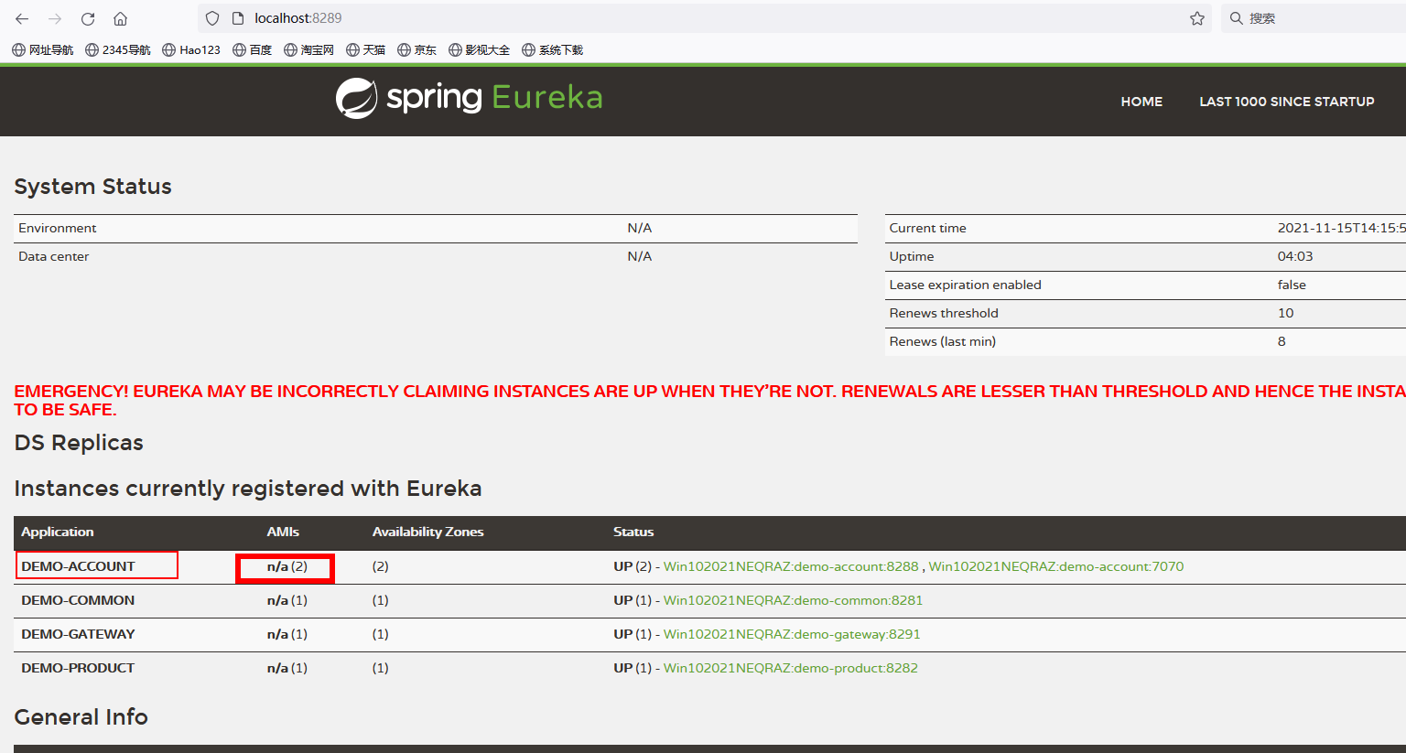Open the 网址导航 bookmark
Screen dimensions: 1406x753
pos(42,50)
